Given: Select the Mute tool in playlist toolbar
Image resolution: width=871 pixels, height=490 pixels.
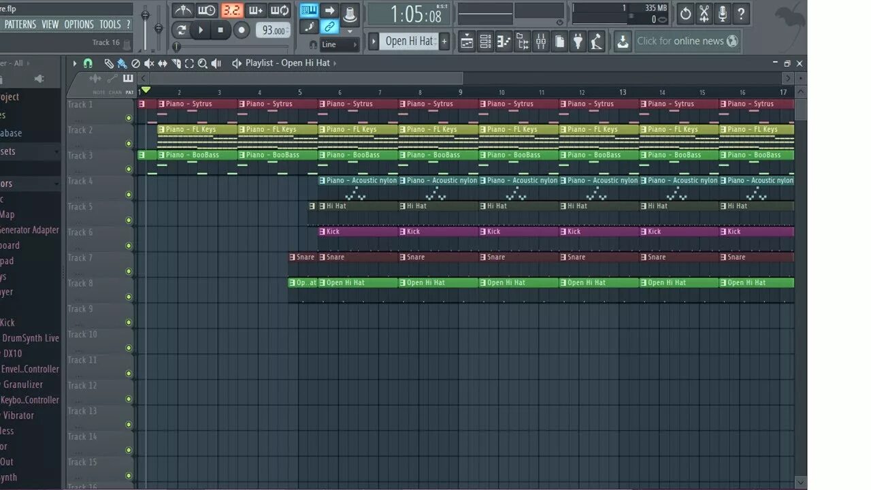Looking at the screenshot, I should (x=148, y=63).
